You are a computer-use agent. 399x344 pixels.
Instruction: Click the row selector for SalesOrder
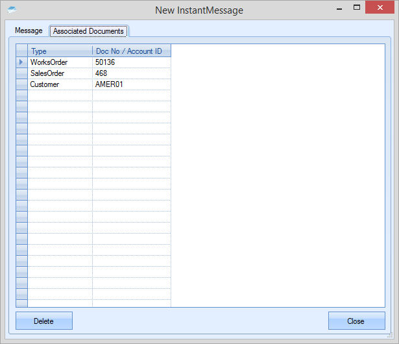click(21, 73)
